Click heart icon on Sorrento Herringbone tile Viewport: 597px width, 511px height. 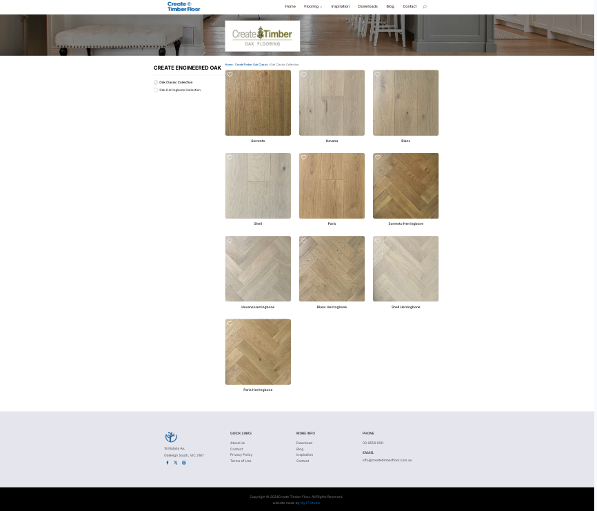(x=378, y=157)
